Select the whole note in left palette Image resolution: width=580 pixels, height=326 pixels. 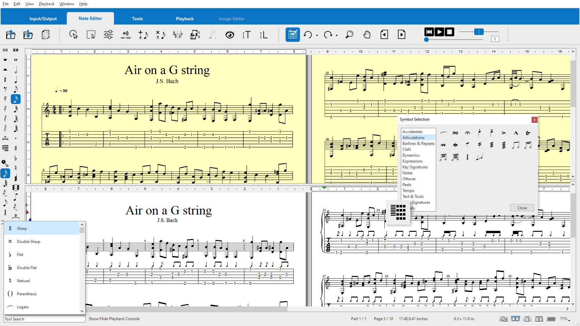pos(16,60)
